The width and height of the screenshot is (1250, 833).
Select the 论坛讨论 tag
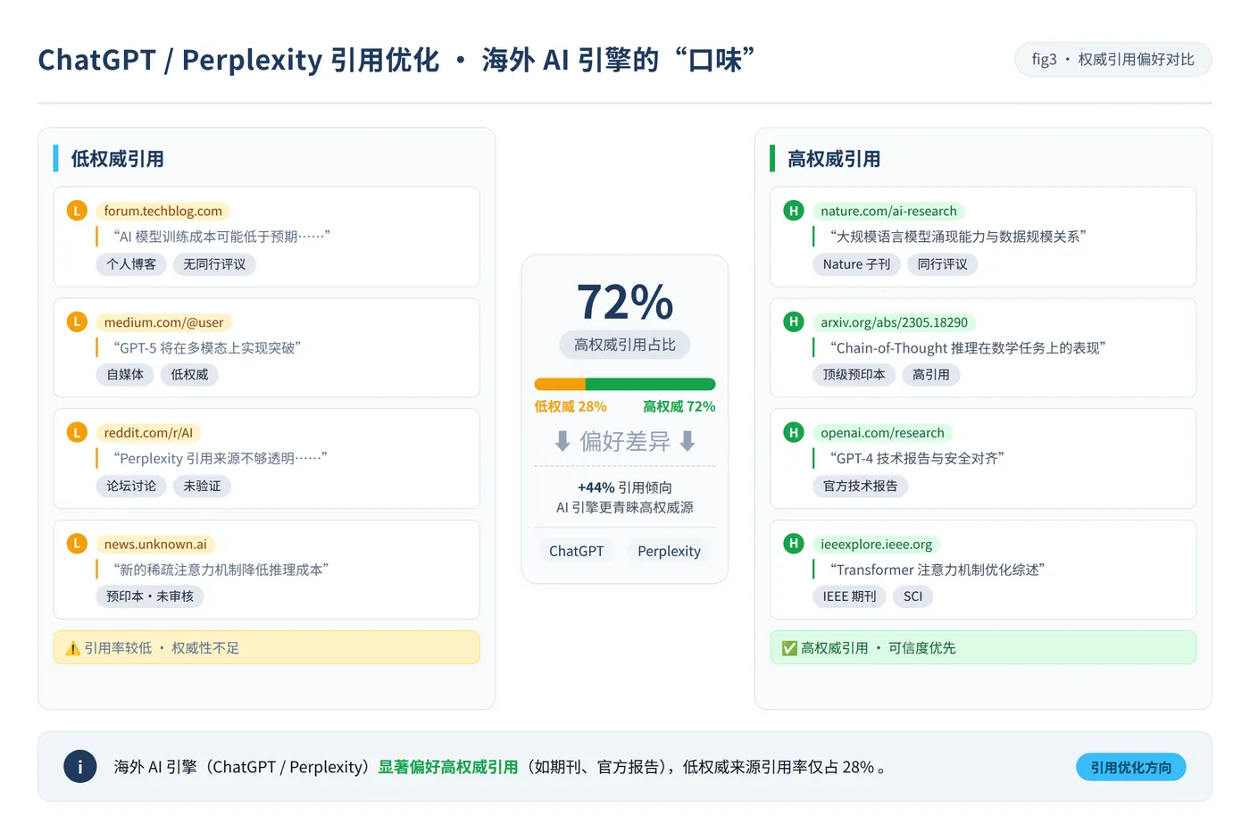(131, 486)
